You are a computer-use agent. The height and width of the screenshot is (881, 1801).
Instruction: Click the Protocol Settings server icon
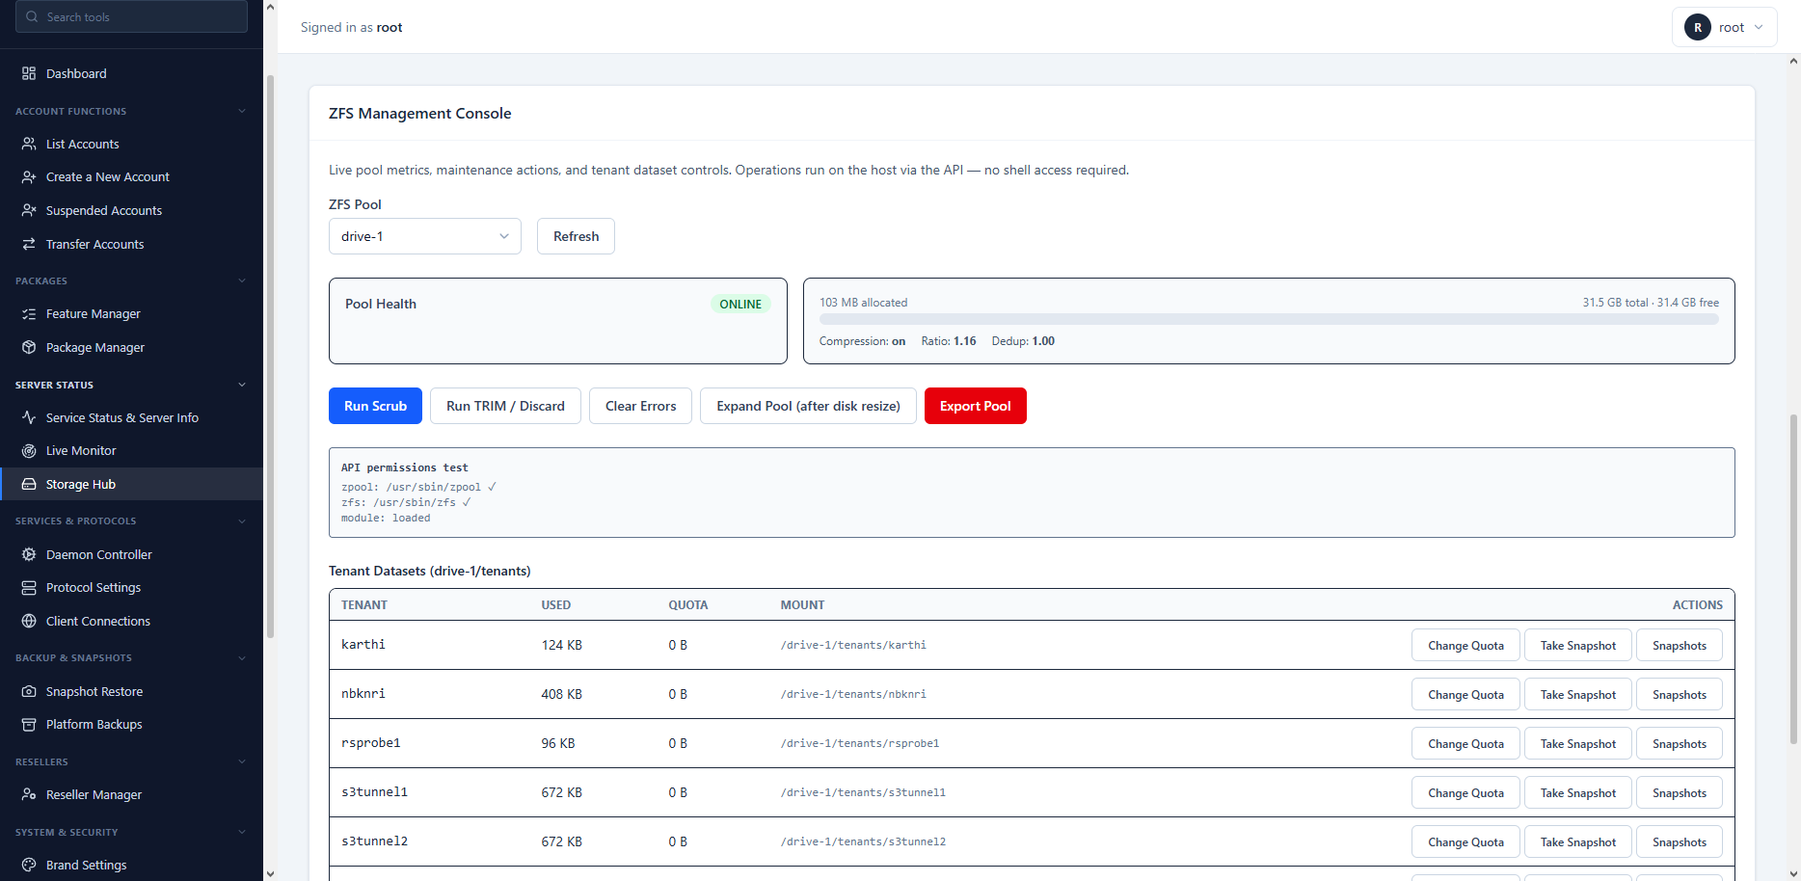pos(29,587)
